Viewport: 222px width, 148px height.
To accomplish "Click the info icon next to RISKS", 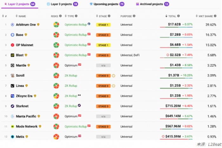I will tap(61, 16).
